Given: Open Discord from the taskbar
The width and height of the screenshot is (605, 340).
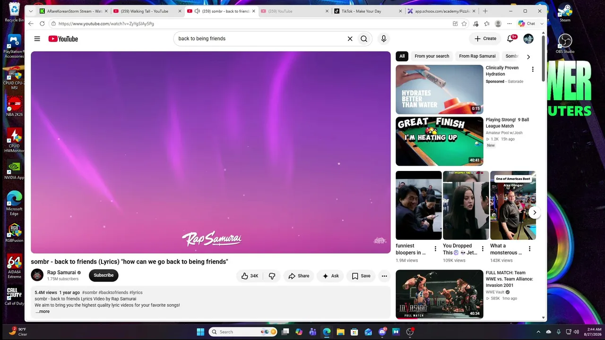Looking at the screenshot, I should click(382, 332).
